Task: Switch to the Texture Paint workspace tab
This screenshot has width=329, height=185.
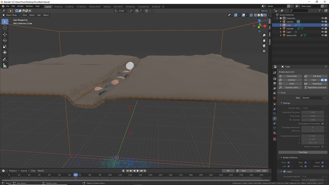Action: click(94, 6)
